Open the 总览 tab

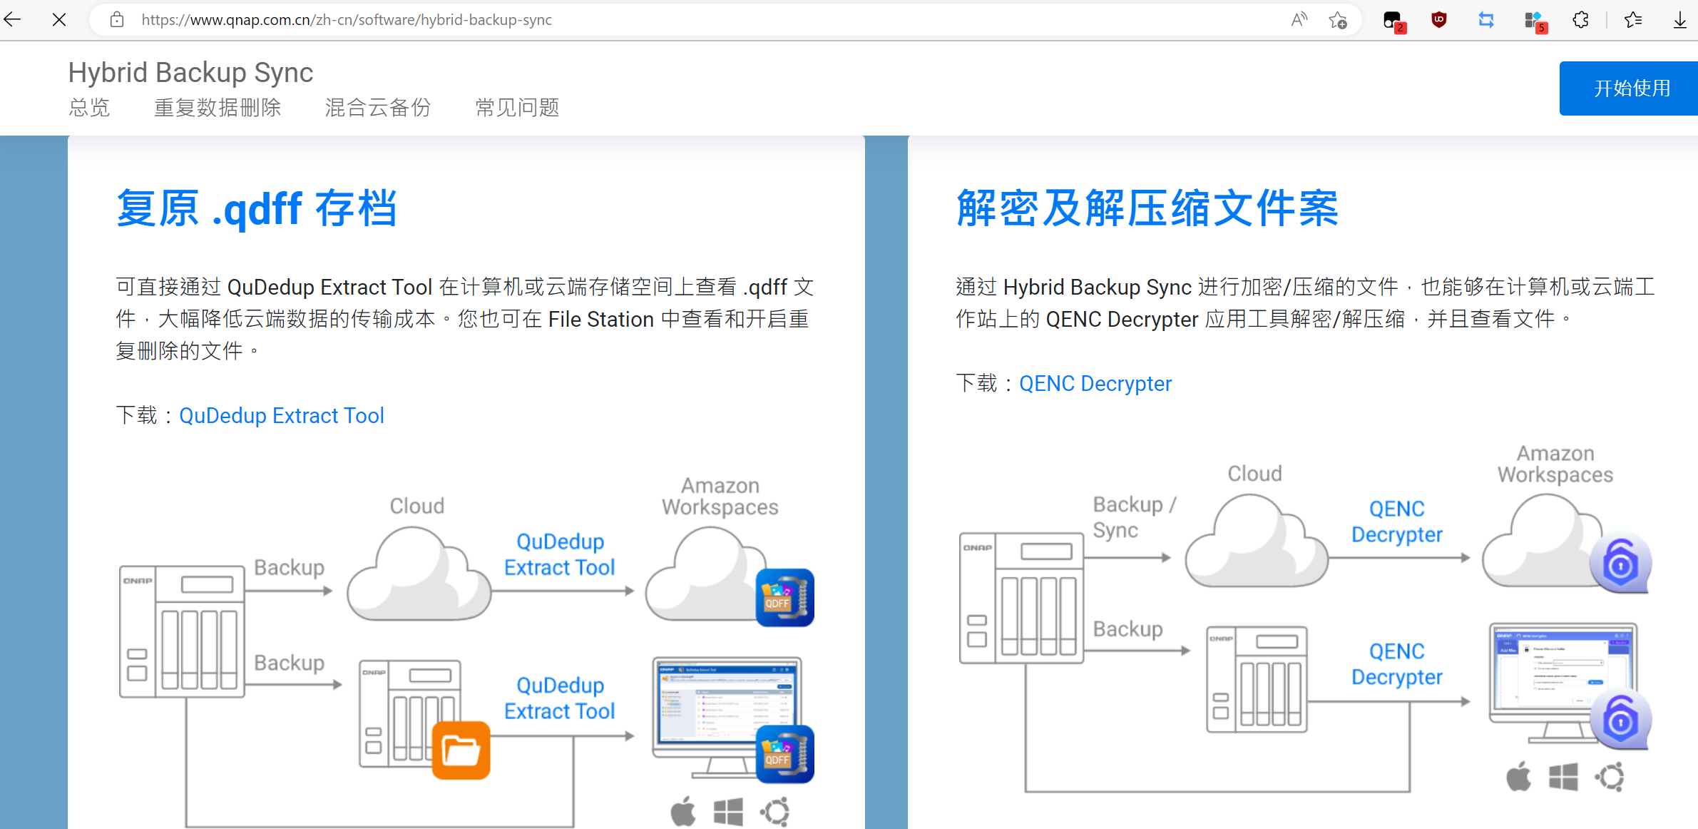point(89,108)
